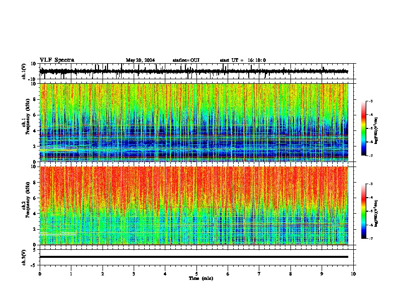Image resolution: width=398 pixels, height=307 pixels.
Task: Click the time axis tick label "3"
Action: (x=134, y=274)
